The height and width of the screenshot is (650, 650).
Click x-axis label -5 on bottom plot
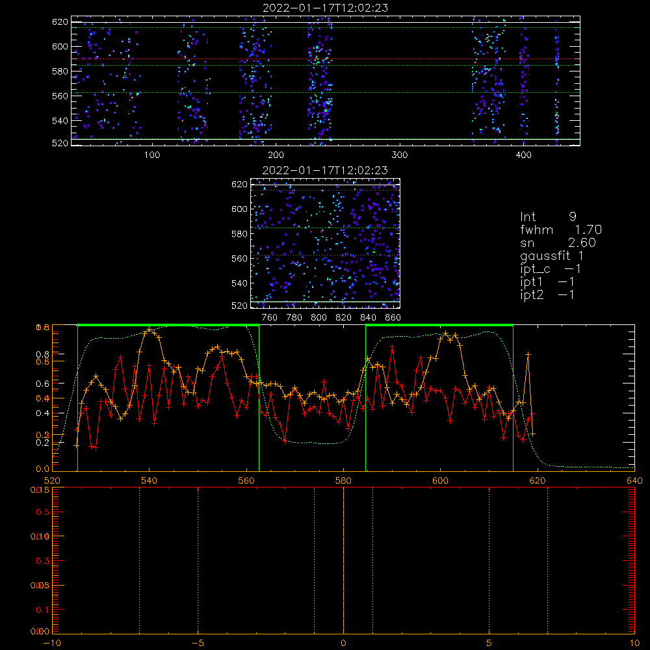pyautogui.click(x=198, y=643)
